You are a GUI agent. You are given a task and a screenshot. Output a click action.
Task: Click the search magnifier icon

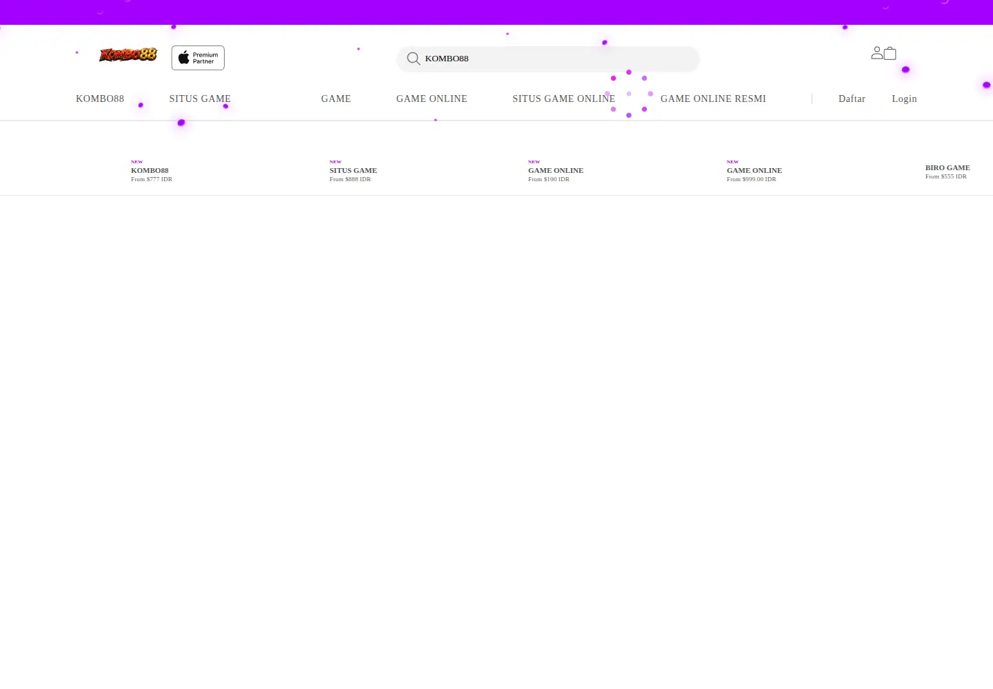[413, 59]
